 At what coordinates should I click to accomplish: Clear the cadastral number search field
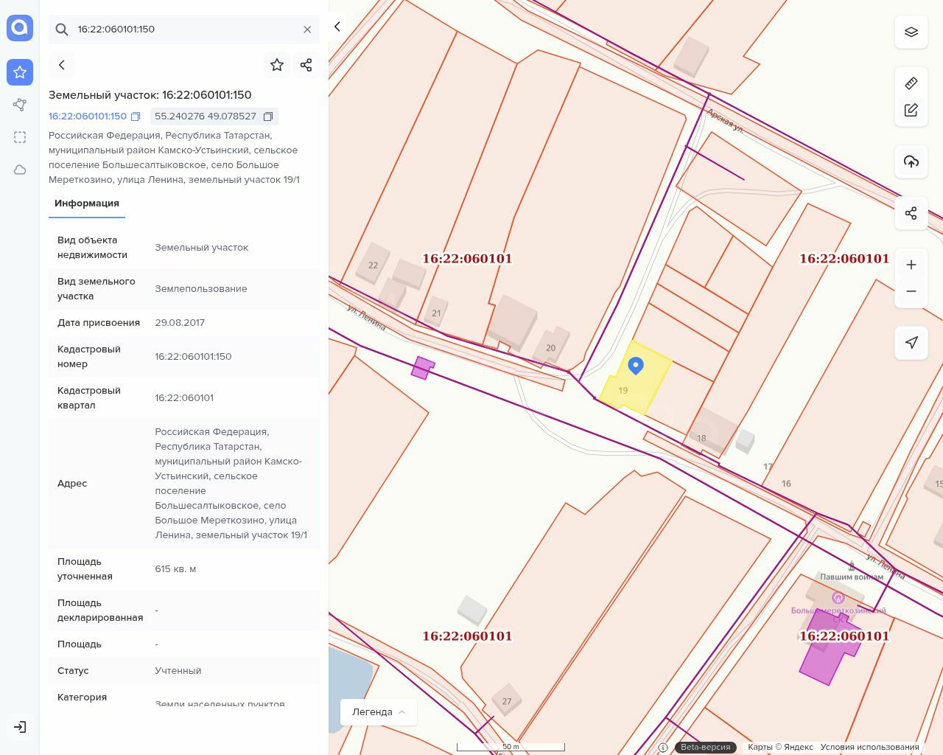[x=307, y=29]
